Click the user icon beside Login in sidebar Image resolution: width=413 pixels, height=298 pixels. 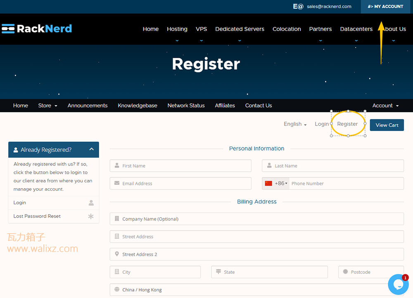click(91, 203)
